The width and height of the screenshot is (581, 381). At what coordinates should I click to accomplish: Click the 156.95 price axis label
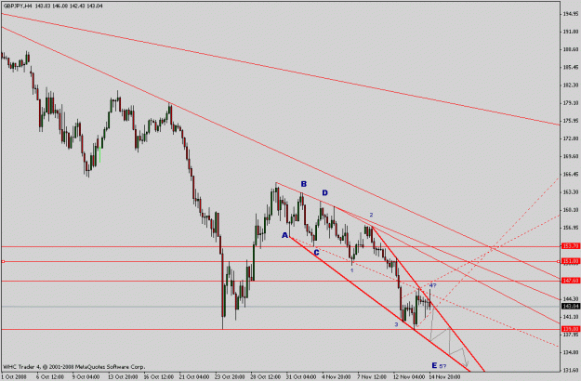tap(571, 228)
